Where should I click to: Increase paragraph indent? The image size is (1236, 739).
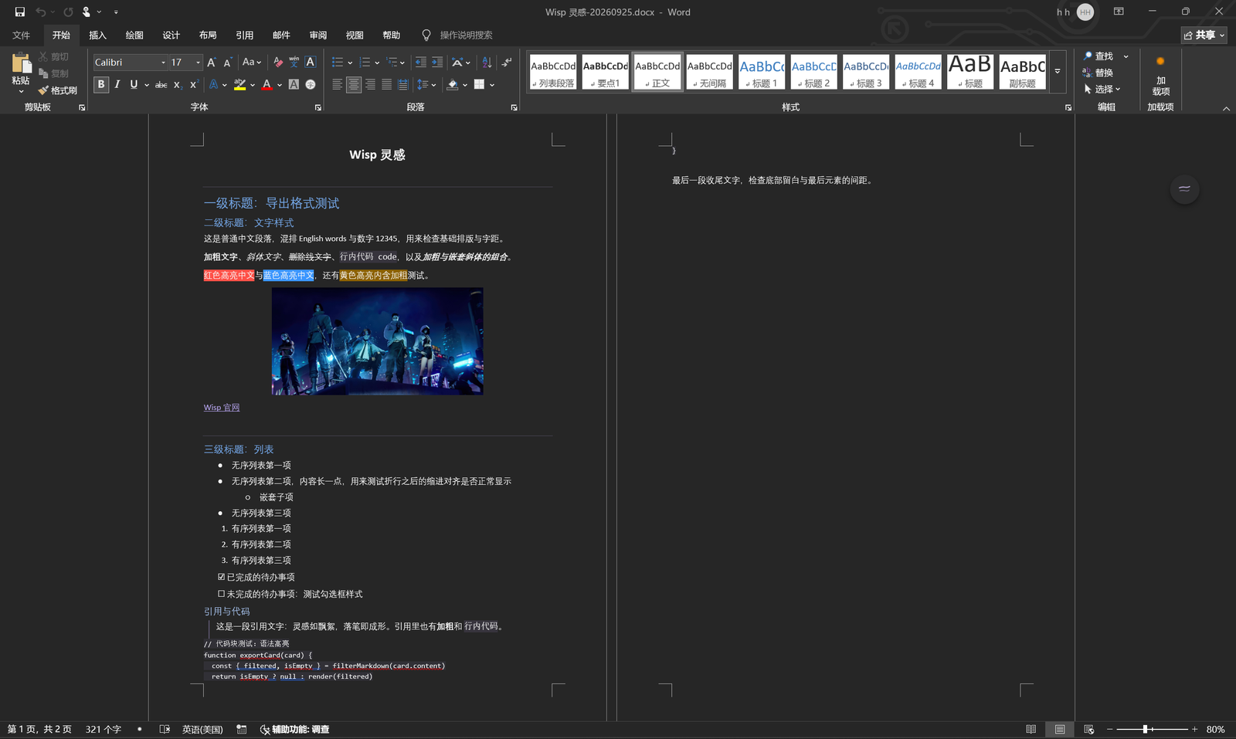[437, 63]
